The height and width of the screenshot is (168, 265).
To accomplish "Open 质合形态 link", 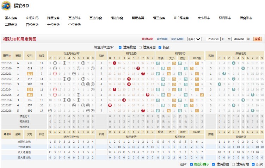I will (246, 18).
